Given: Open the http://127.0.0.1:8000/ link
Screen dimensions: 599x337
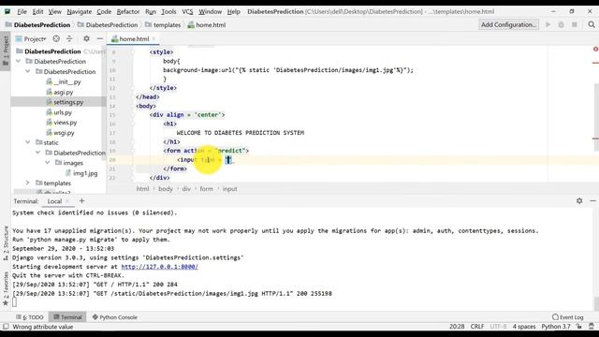Looking at the screenshot, I should tap(160, 266).
